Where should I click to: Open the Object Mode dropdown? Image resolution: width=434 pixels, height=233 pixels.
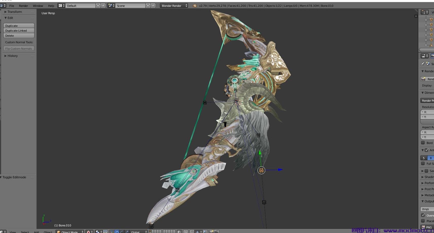(x=70, y=232)
